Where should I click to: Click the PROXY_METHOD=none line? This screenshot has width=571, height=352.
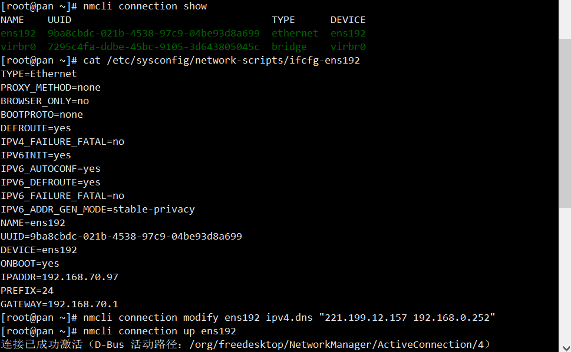[x=51, y=88]
